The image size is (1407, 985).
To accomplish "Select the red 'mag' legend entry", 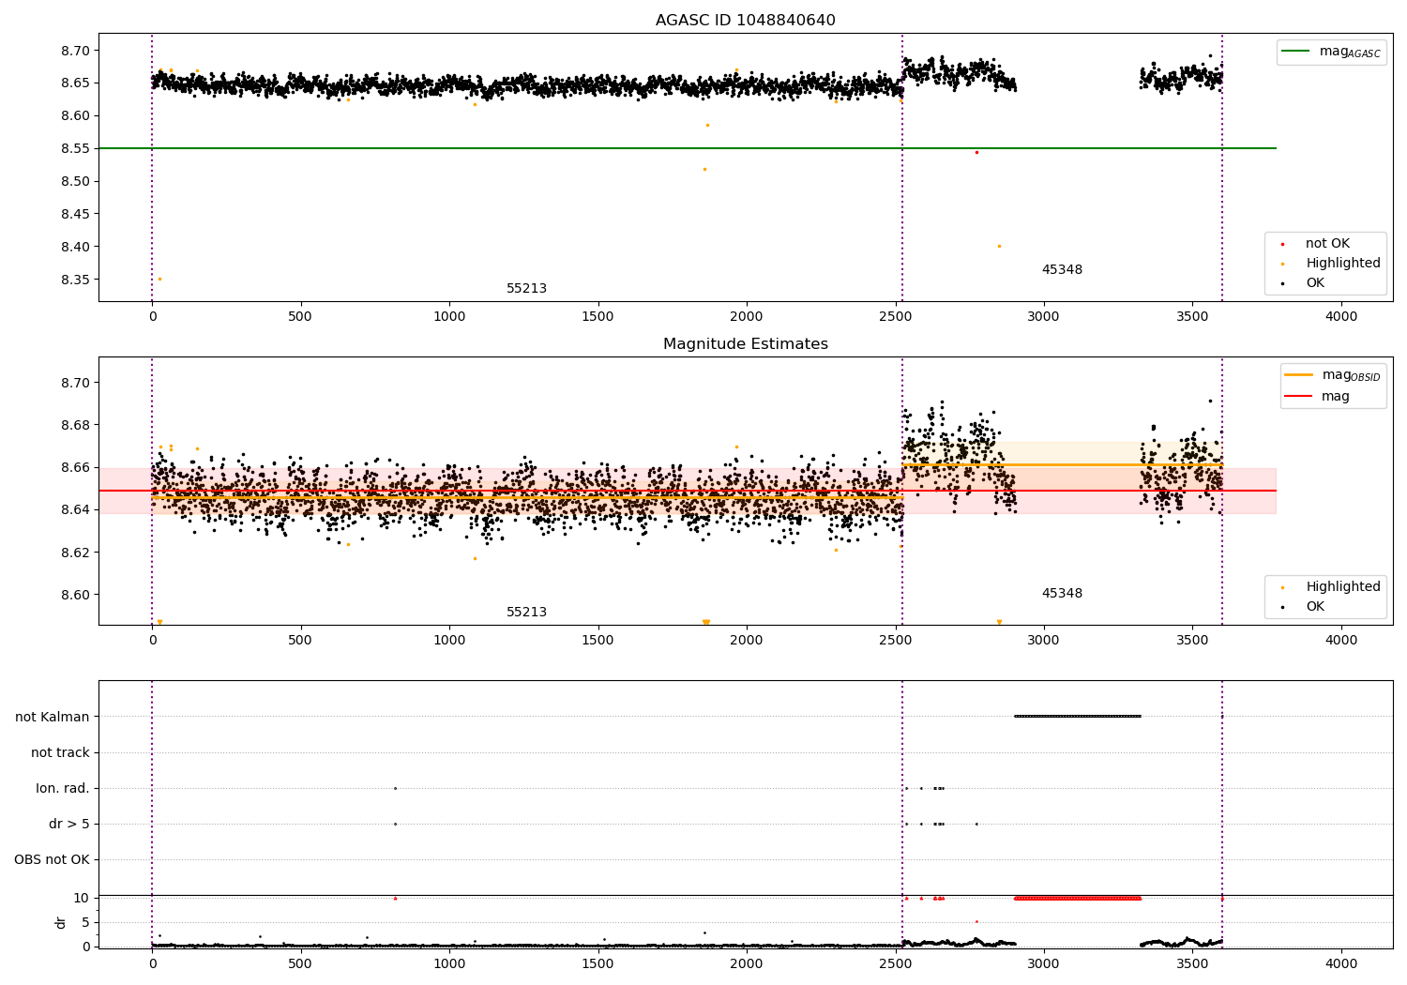I will click(x=1299, y=397).
